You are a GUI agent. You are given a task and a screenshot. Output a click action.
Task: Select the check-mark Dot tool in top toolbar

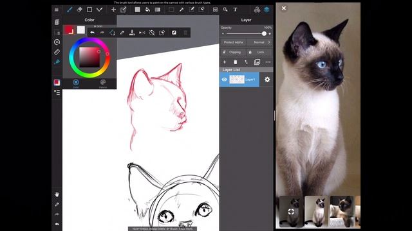pos(99,10)
